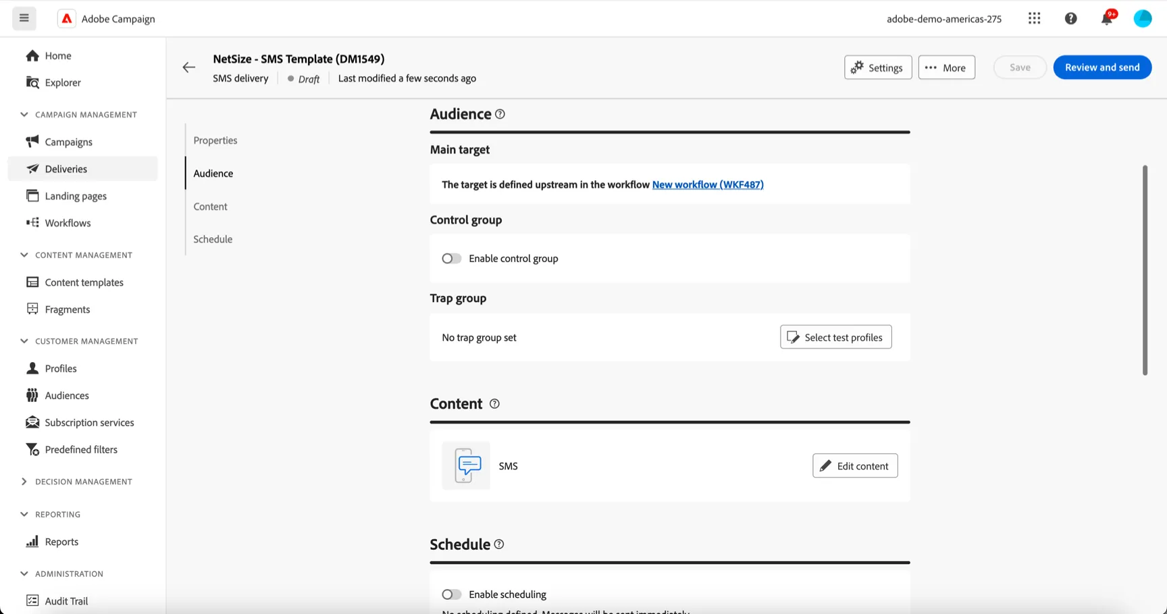The width and height of the screenshot is (1167, 614).
Task: Click the Review and send button
Action: (1102, 68)
